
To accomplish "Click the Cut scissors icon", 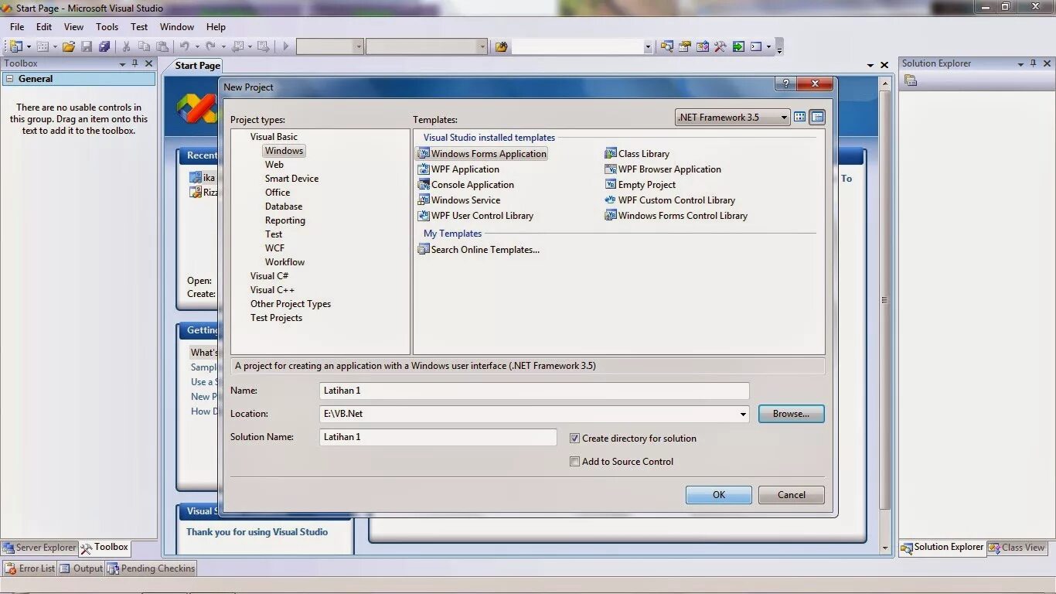I will 126,46.
